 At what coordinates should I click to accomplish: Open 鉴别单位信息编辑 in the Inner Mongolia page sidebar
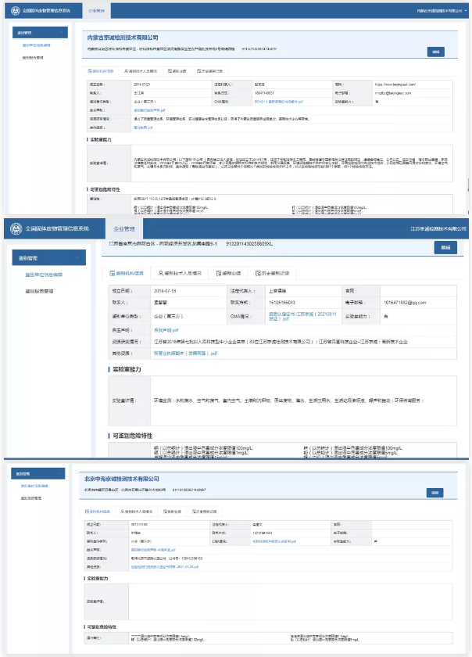[x=37, y=45]
